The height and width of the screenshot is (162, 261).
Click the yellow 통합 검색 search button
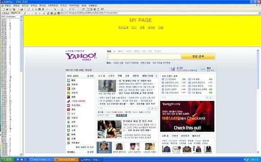[x=198, y=57]
